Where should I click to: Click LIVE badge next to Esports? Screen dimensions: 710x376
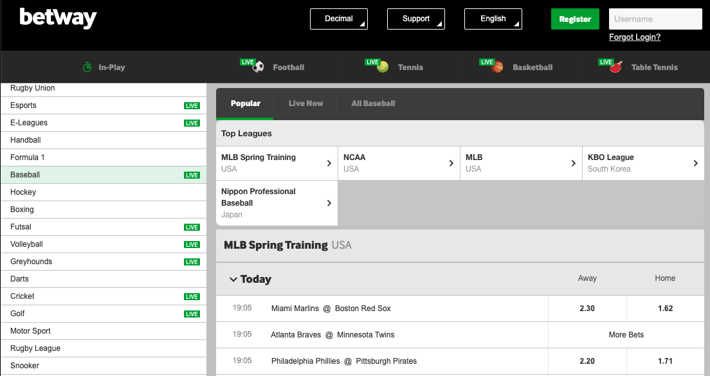pos(192,106)
